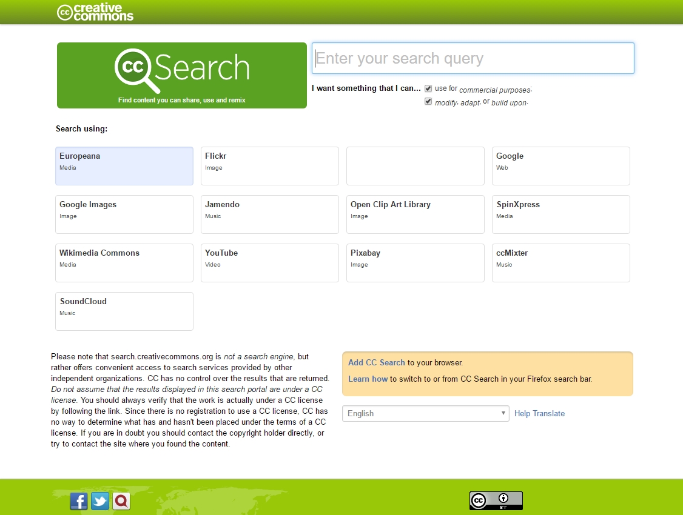Choose Google Web as search source
The height and width of the screenshot is (515, 683).
pos(561,165)
